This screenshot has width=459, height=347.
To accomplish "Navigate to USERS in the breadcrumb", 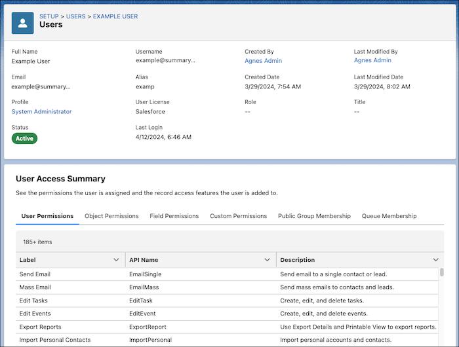I will (x=75, y=16).
